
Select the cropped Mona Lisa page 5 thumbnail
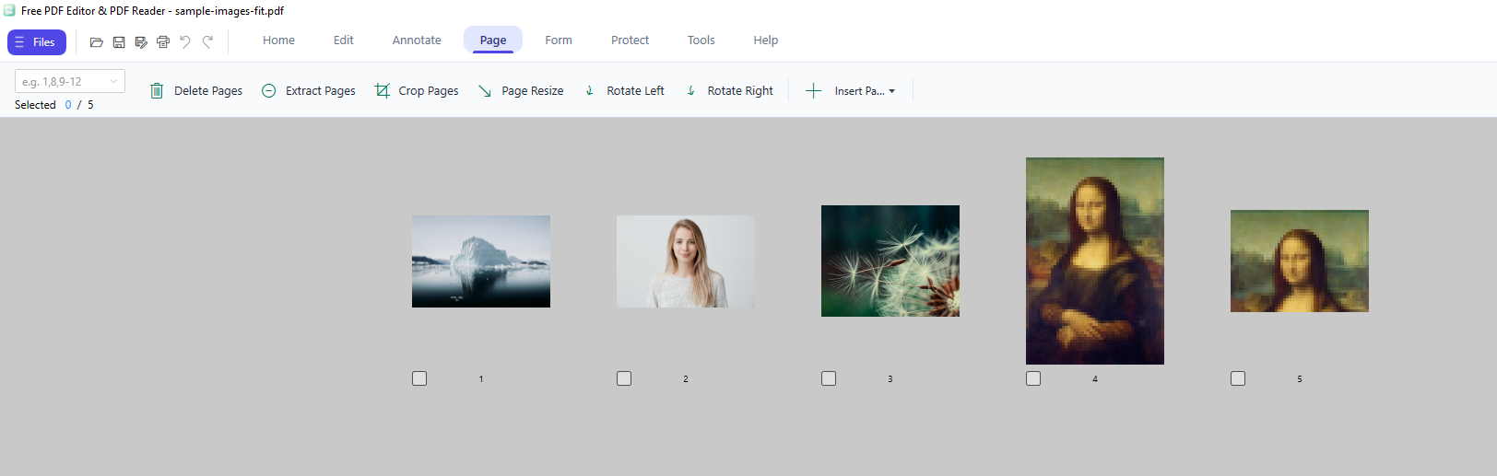[1300, 261]
